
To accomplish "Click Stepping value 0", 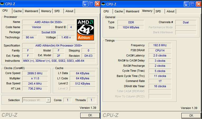I will point(88,50).
